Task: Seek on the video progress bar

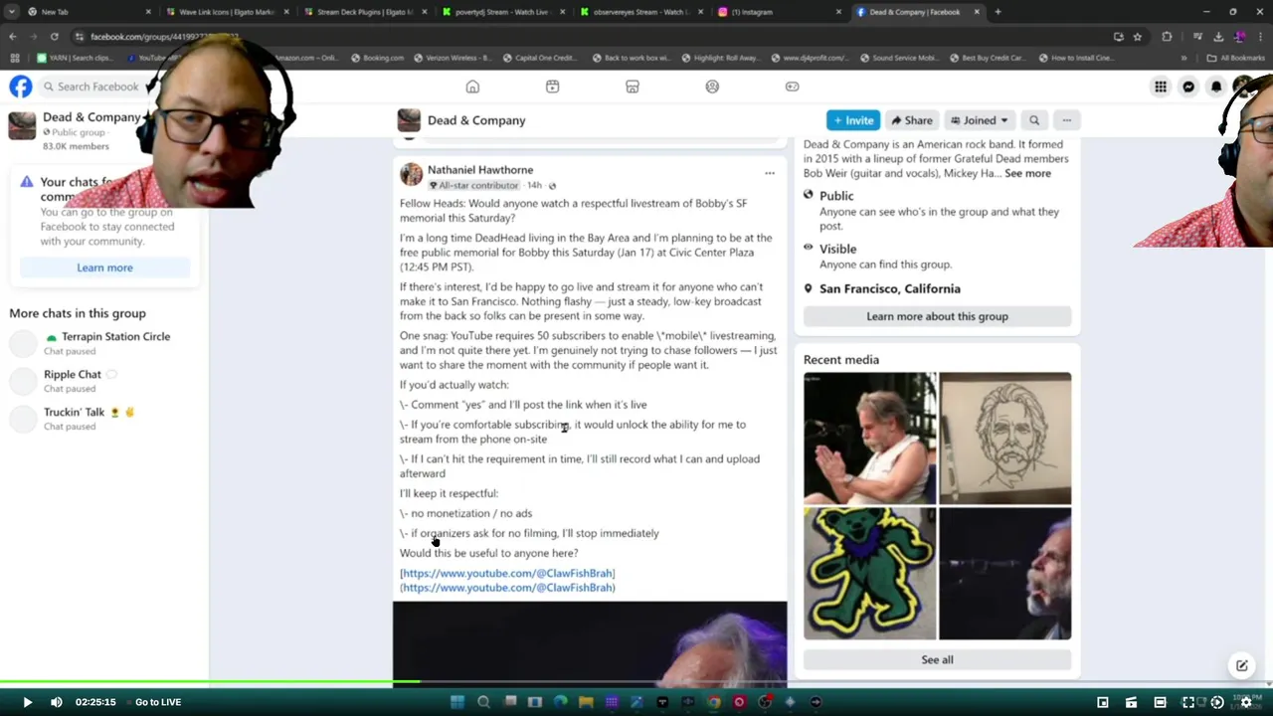Action: pyautogui.click(x=636, y=683)
